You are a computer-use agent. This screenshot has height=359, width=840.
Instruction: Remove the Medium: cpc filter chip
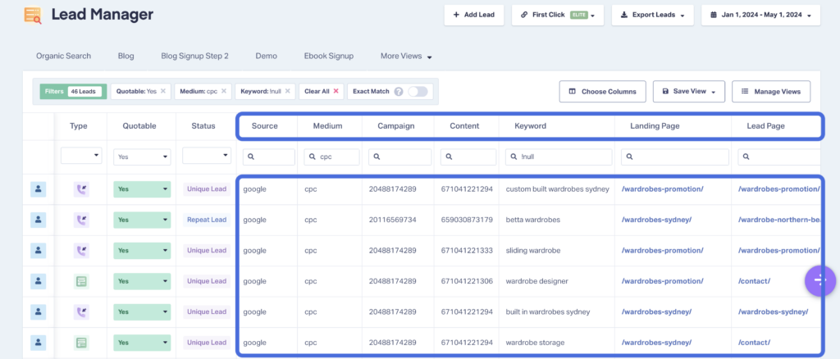(x=223, y=92)
